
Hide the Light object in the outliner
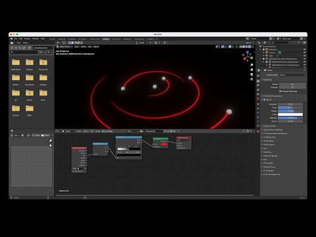[304, 56]
